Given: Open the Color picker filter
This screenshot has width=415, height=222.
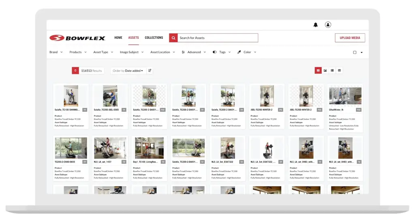Looking at the screenshot, I should click(247, 52).
